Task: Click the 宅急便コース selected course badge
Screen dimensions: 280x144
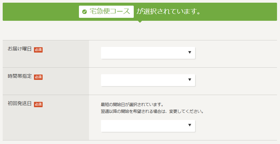Action: 106,12
